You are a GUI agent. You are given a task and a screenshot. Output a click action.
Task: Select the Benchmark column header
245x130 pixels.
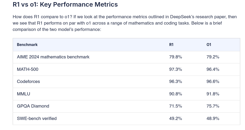tap(27, 45)
